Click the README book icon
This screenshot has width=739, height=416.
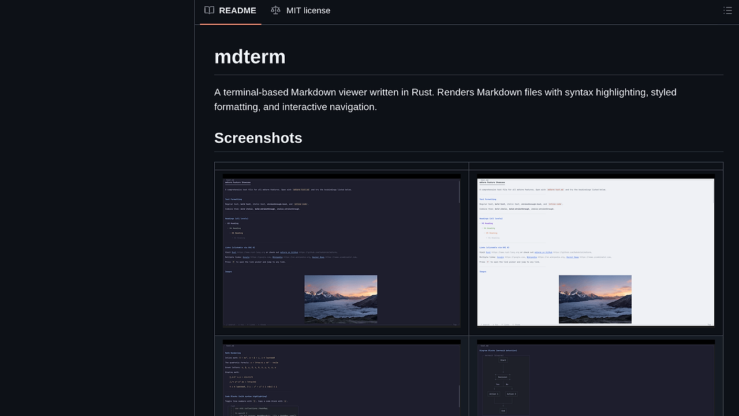[209, 10]
